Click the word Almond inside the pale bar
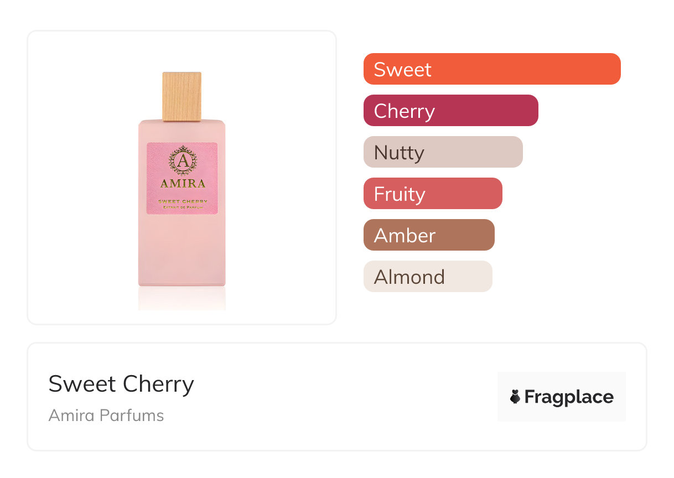 409,277
